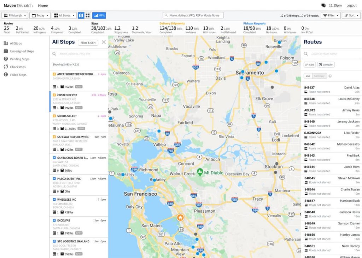Open route 848643 for Fred Burk
The width and height of the screenshot is (362, 258).
coord(332,158)
